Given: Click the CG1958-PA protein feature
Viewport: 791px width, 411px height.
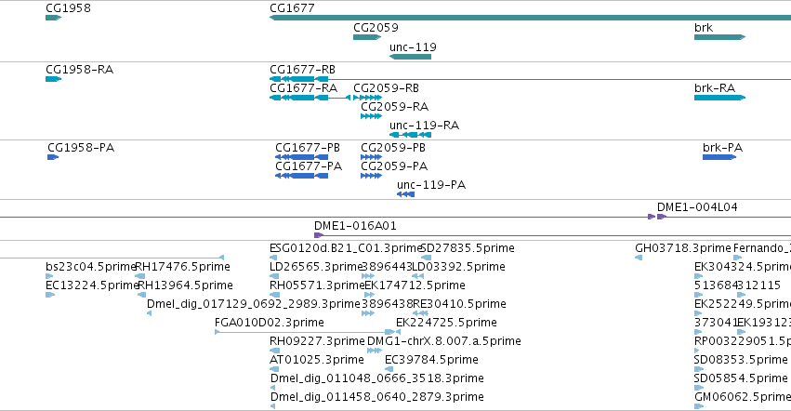Looking at the screenshot, I should [x=52, y=157].
